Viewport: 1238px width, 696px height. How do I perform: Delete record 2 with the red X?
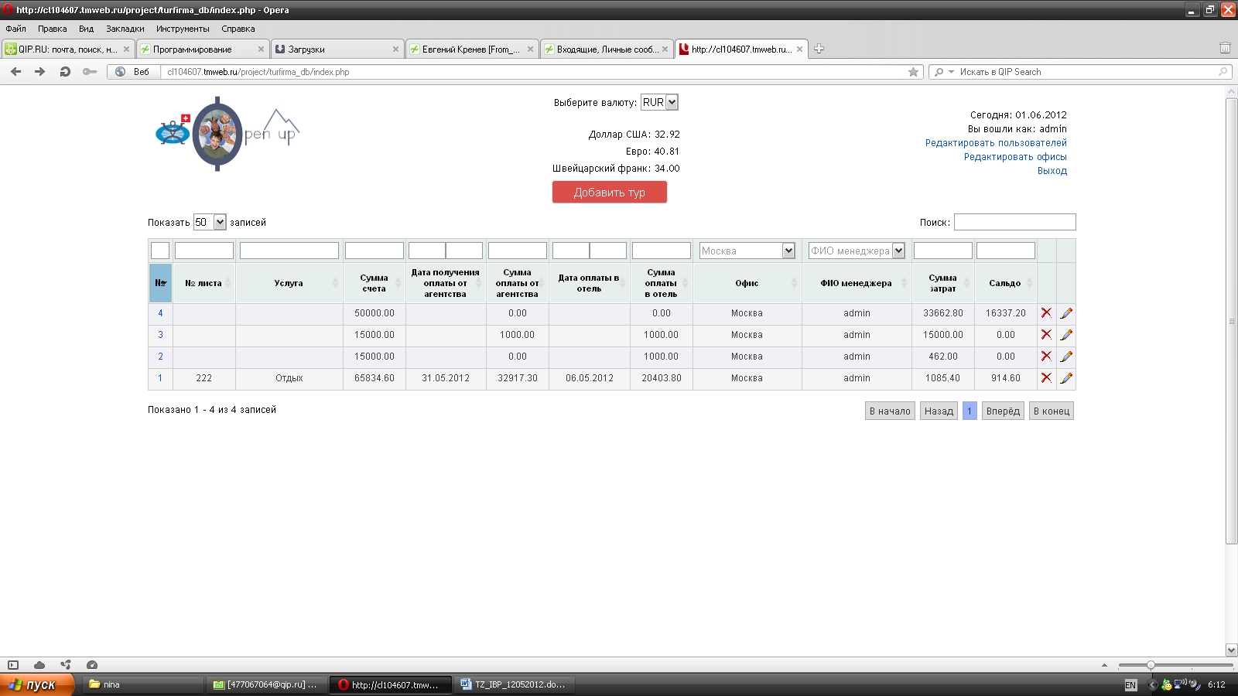pos(1046,357)
